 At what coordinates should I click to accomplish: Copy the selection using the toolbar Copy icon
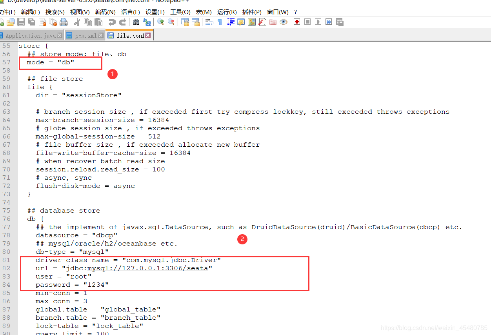pyautogui.click(x=88, y=22)
